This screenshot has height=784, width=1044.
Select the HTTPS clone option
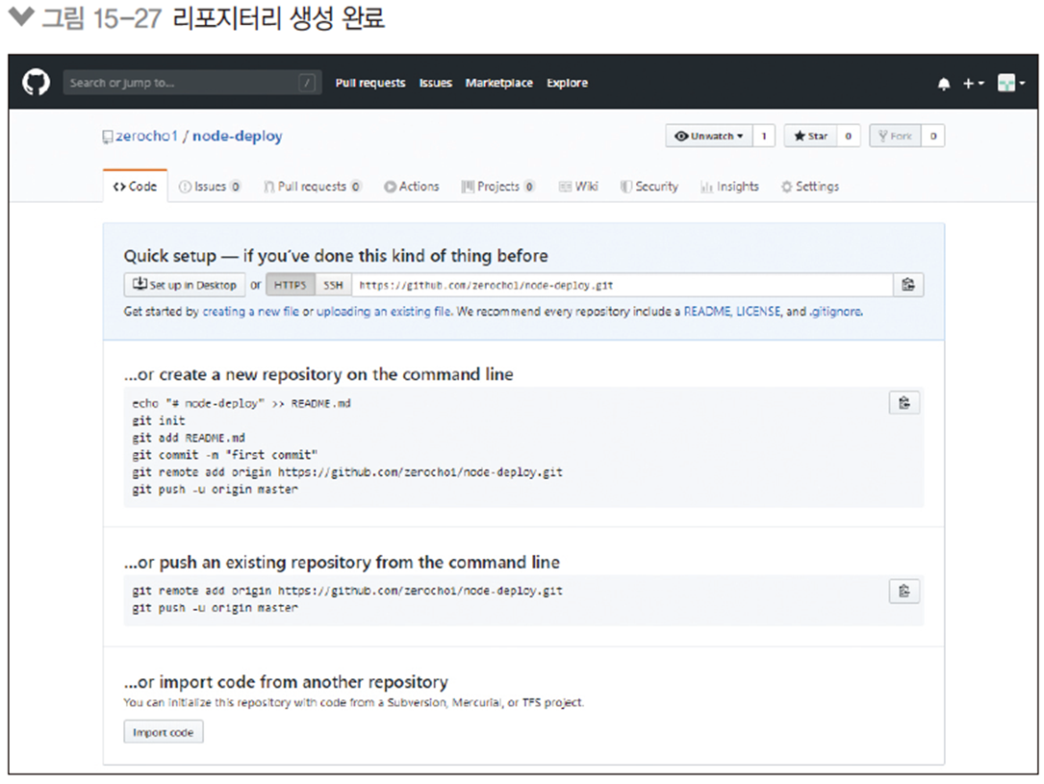coord(291,285)
